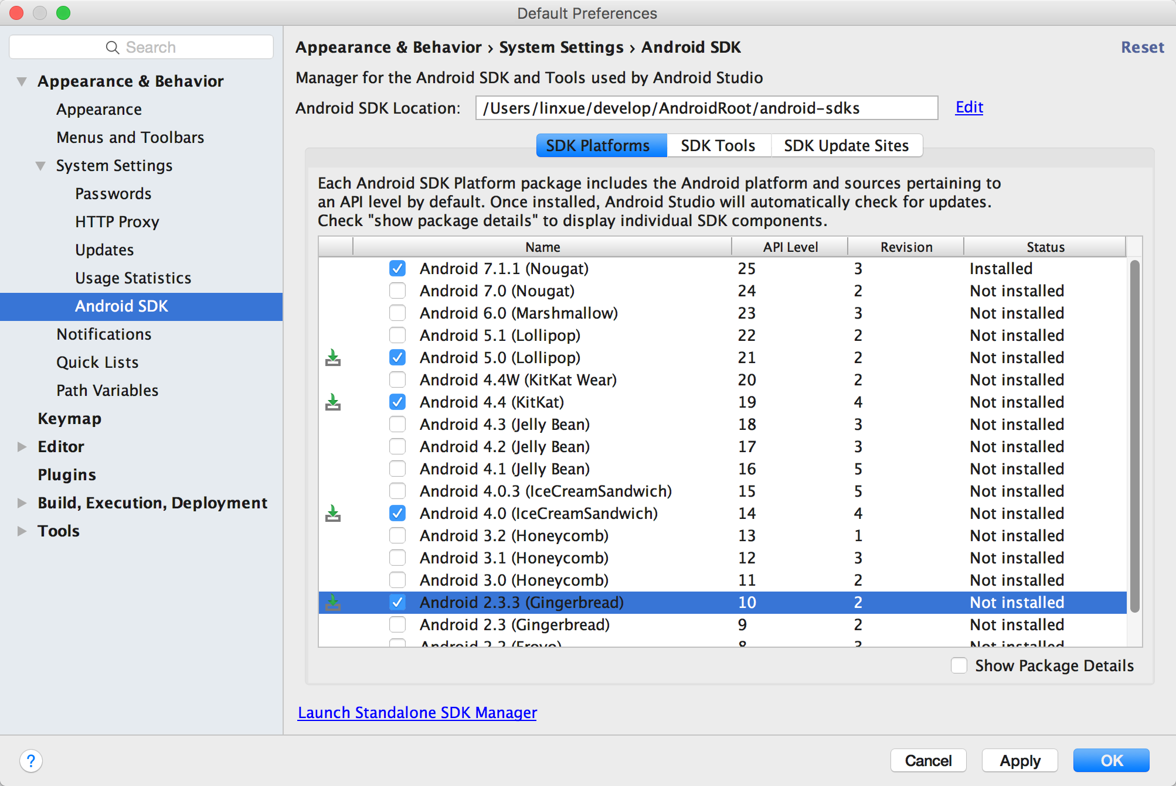Click the help question mark button
Viewport: 1176px width, 786px height.
point(31,761)
